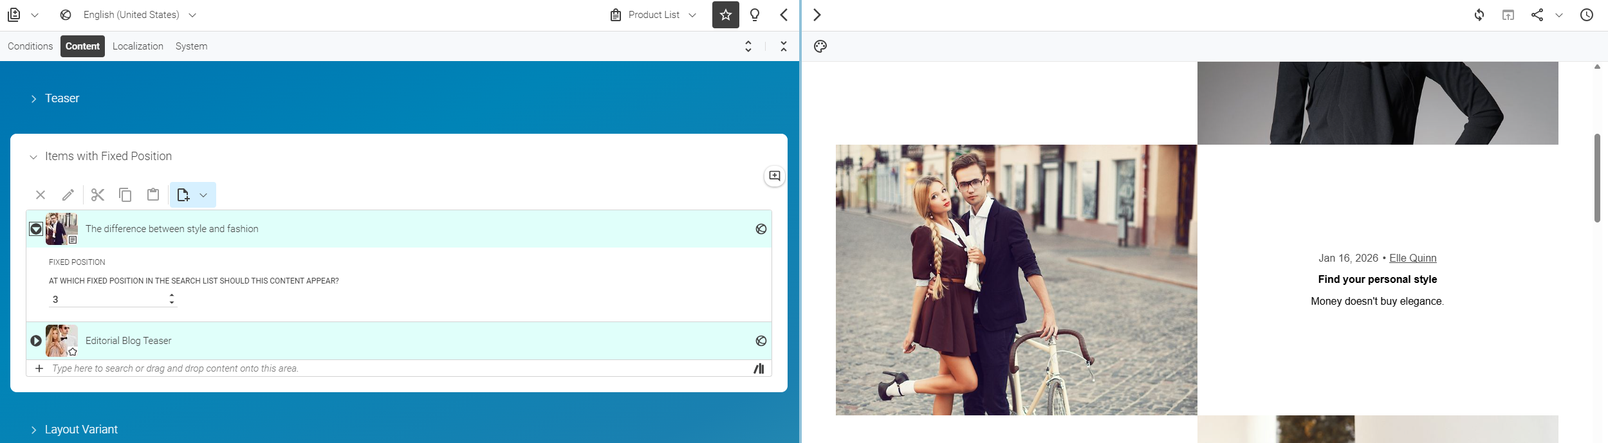
Task: Click create new content icon
Action: pyautogui.click(x=183, y=195)
